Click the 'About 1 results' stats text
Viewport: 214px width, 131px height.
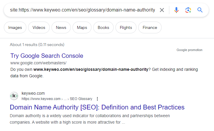pyautogui.click(x=37, y=45)
